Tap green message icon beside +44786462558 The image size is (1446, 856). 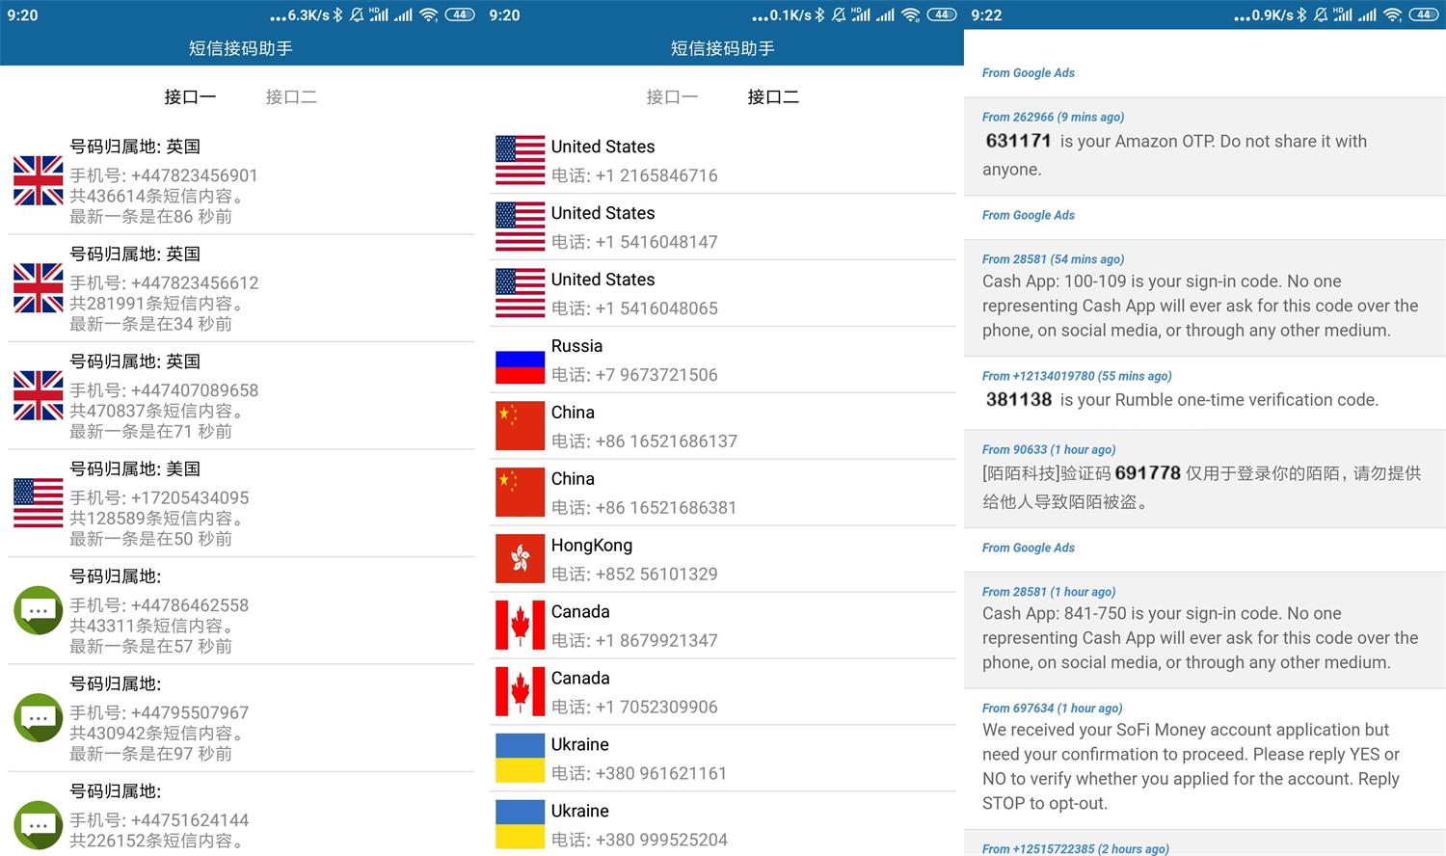point(39,610)
